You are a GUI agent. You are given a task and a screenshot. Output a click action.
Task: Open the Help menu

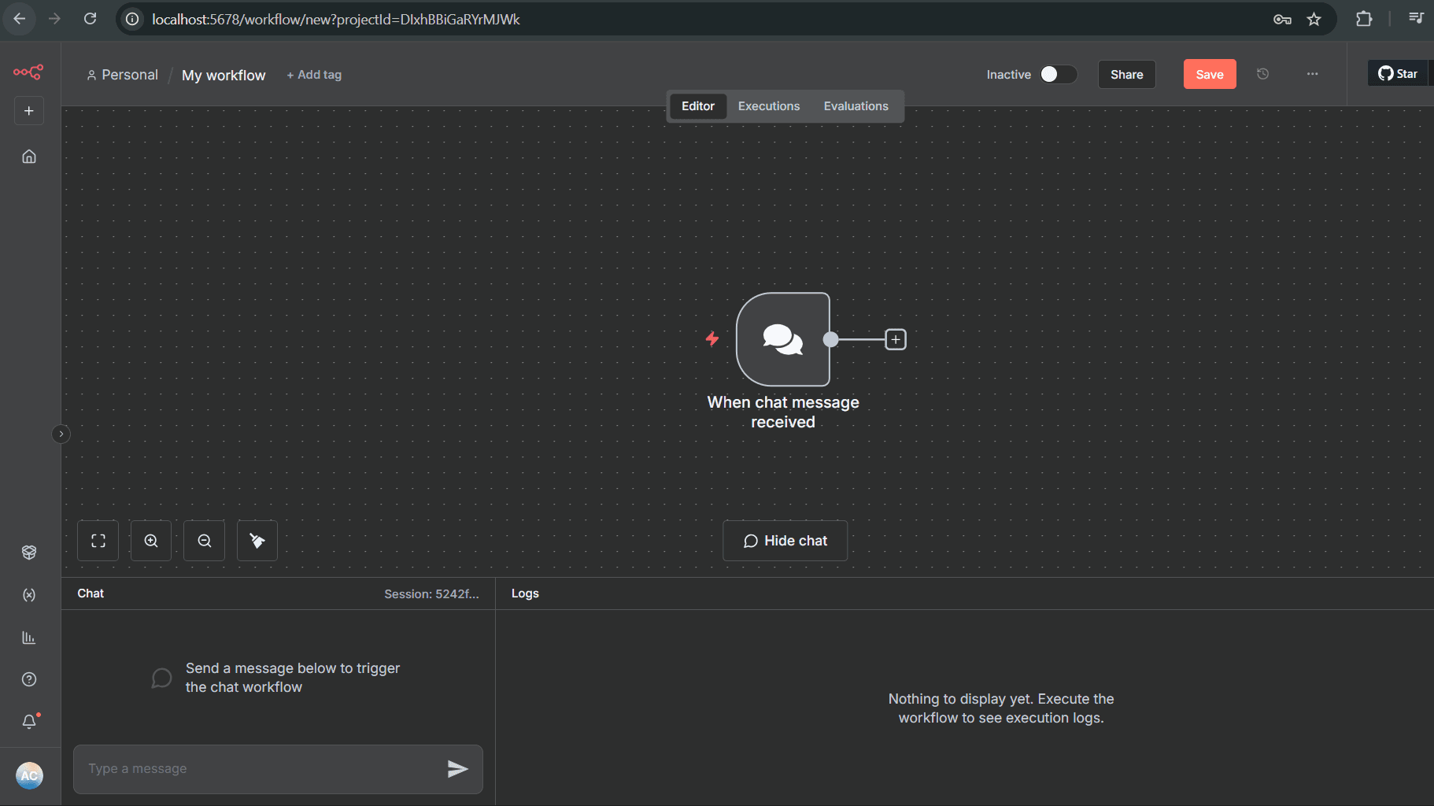[29, 678]
